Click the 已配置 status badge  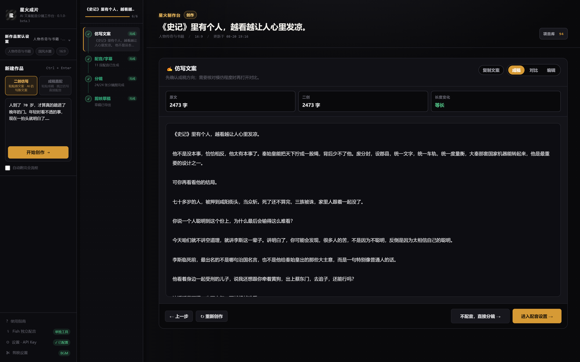pos(62,342)
